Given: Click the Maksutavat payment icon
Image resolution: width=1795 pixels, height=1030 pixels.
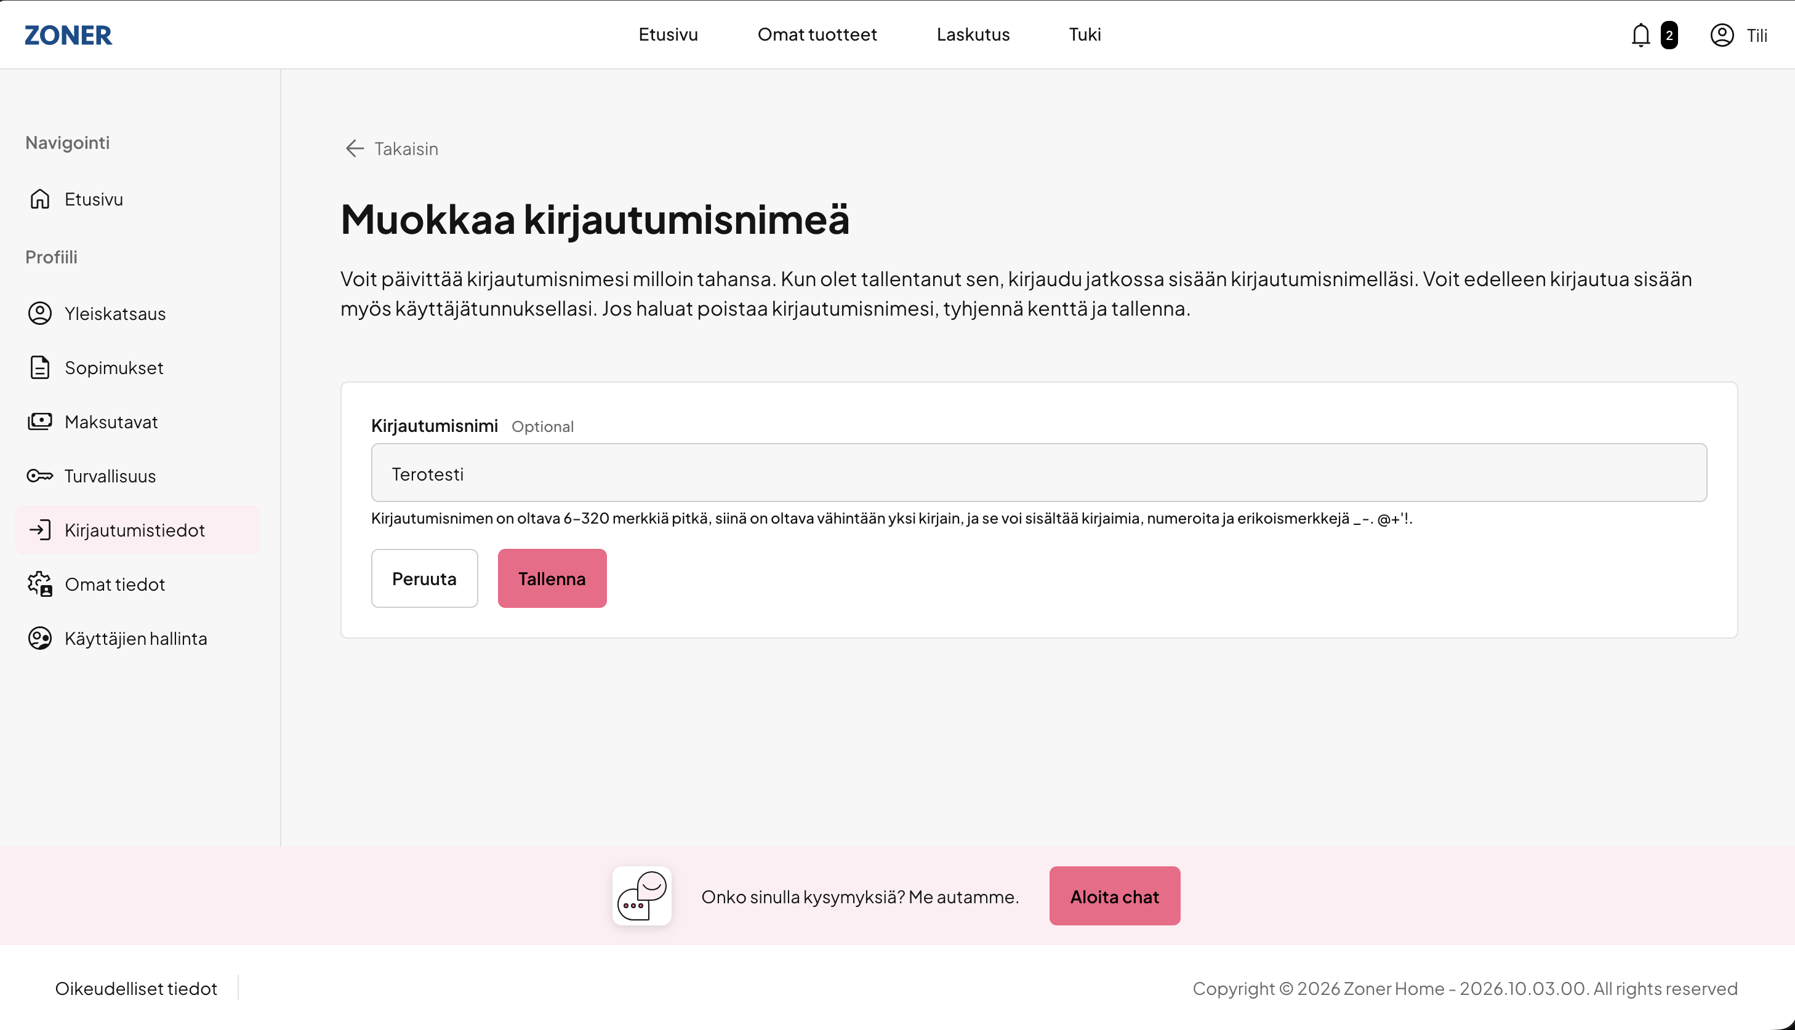Looking at the screenshot, I should (39, 421).
